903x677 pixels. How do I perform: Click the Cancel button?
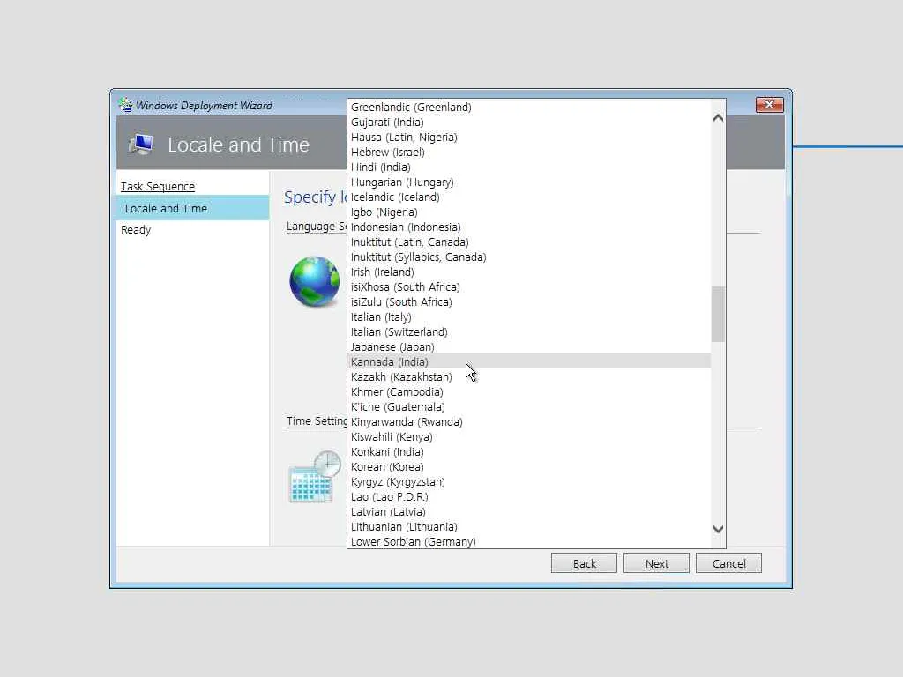[x=728, y=563]
